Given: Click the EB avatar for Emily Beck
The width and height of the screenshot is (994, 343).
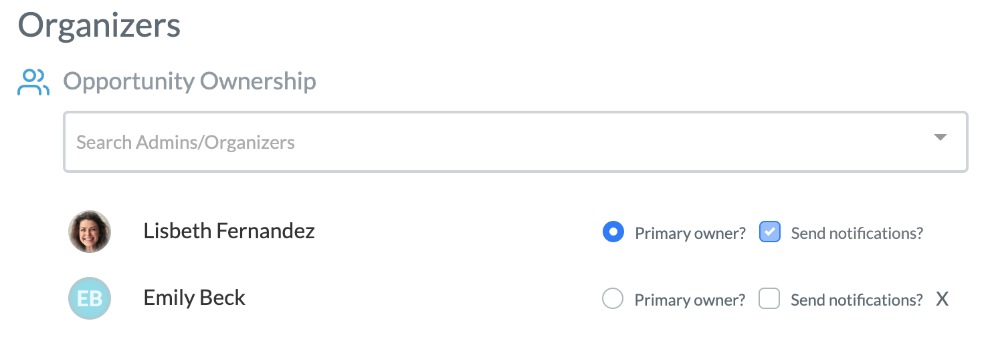Looking at the screenshot, I should (x=90, y=298).
